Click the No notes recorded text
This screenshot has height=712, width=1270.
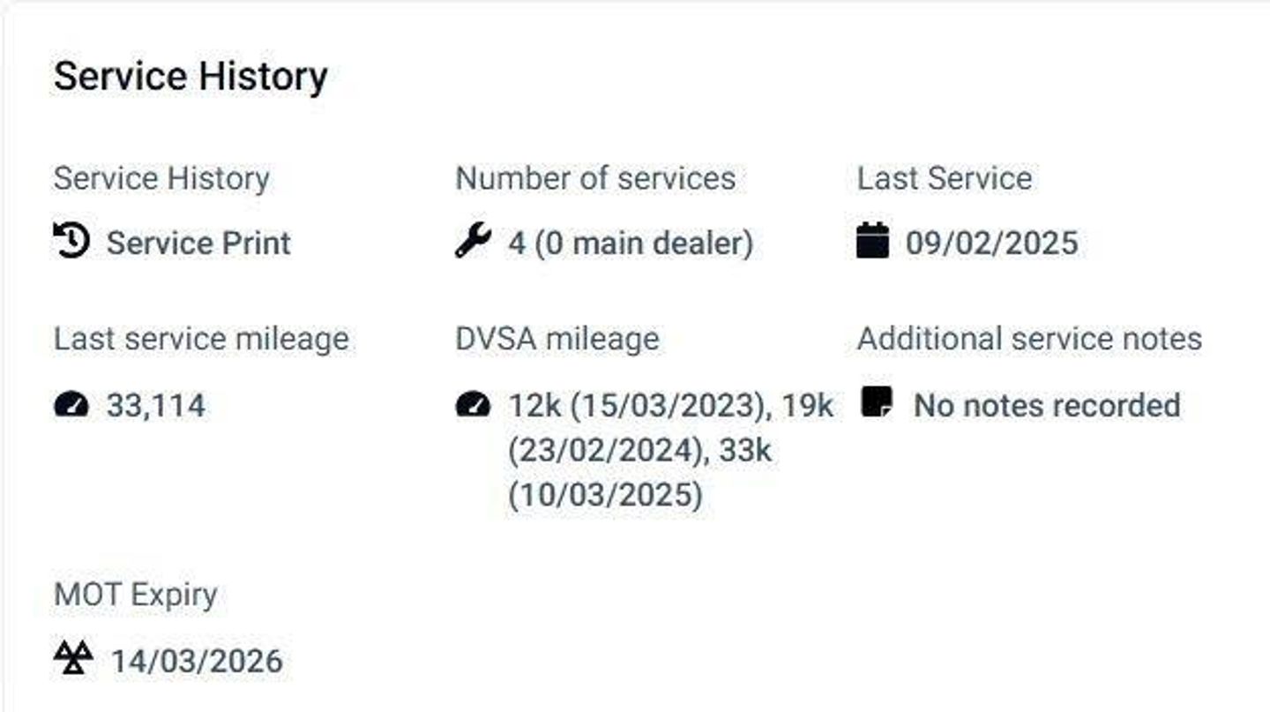pyautogui.click(x=1046, y=406)
